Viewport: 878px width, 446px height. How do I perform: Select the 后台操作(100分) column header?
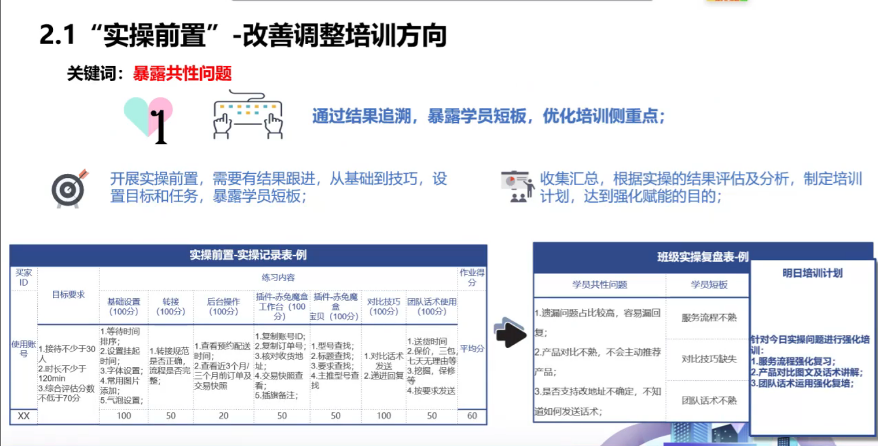[x=223, y=306]
